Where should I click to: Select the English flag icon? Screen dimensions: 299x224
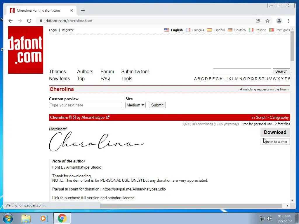(167, 30)
